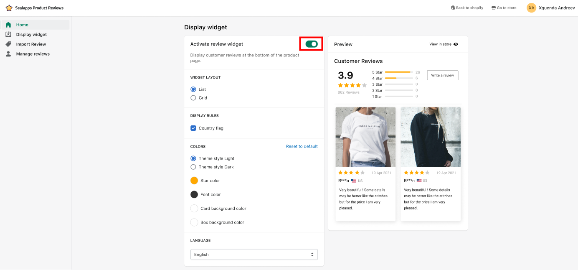
Task: Click the 5 Star rating bar
Action: tap(399, 72)
